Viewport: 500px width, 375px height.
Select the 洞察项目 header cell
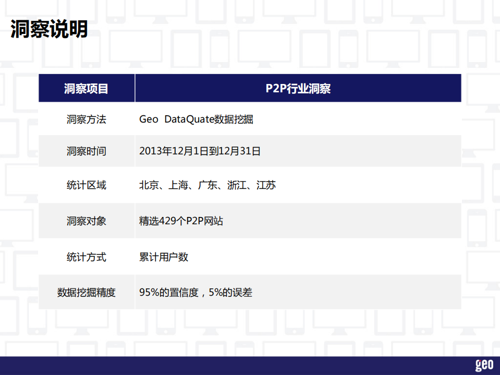click(86, 88)
